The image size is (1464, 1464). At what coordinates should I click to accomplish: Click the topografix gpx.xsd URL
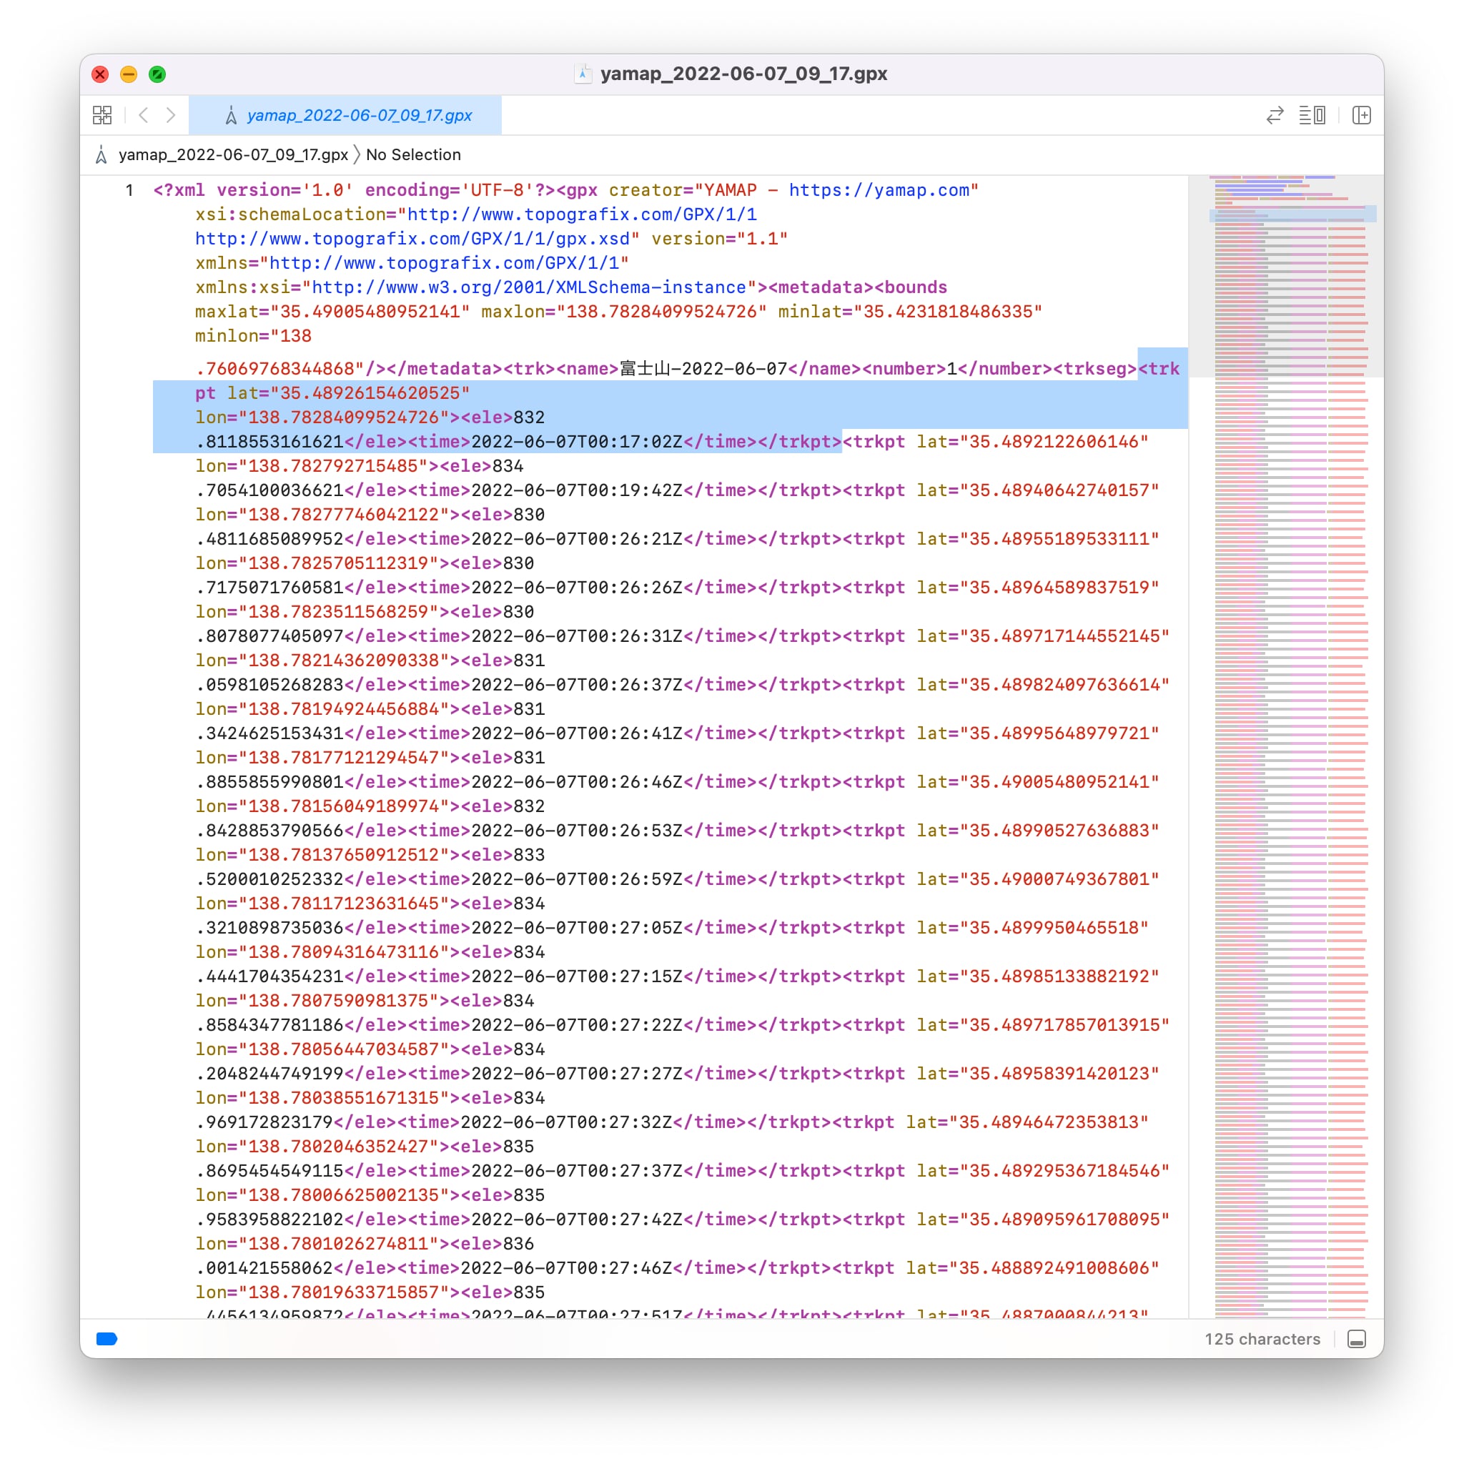[x=412, y=239]
